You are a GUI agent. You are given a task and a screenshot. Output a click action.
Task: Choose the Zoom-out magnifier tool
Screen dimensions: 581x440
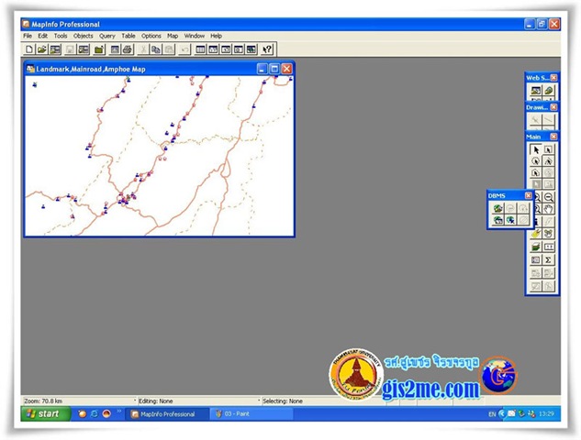pyautogui.click(x=549, y=197)
